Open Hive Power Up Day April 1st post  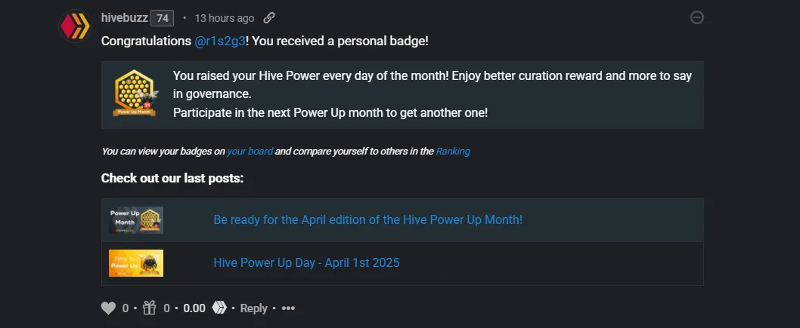[306, 263]
